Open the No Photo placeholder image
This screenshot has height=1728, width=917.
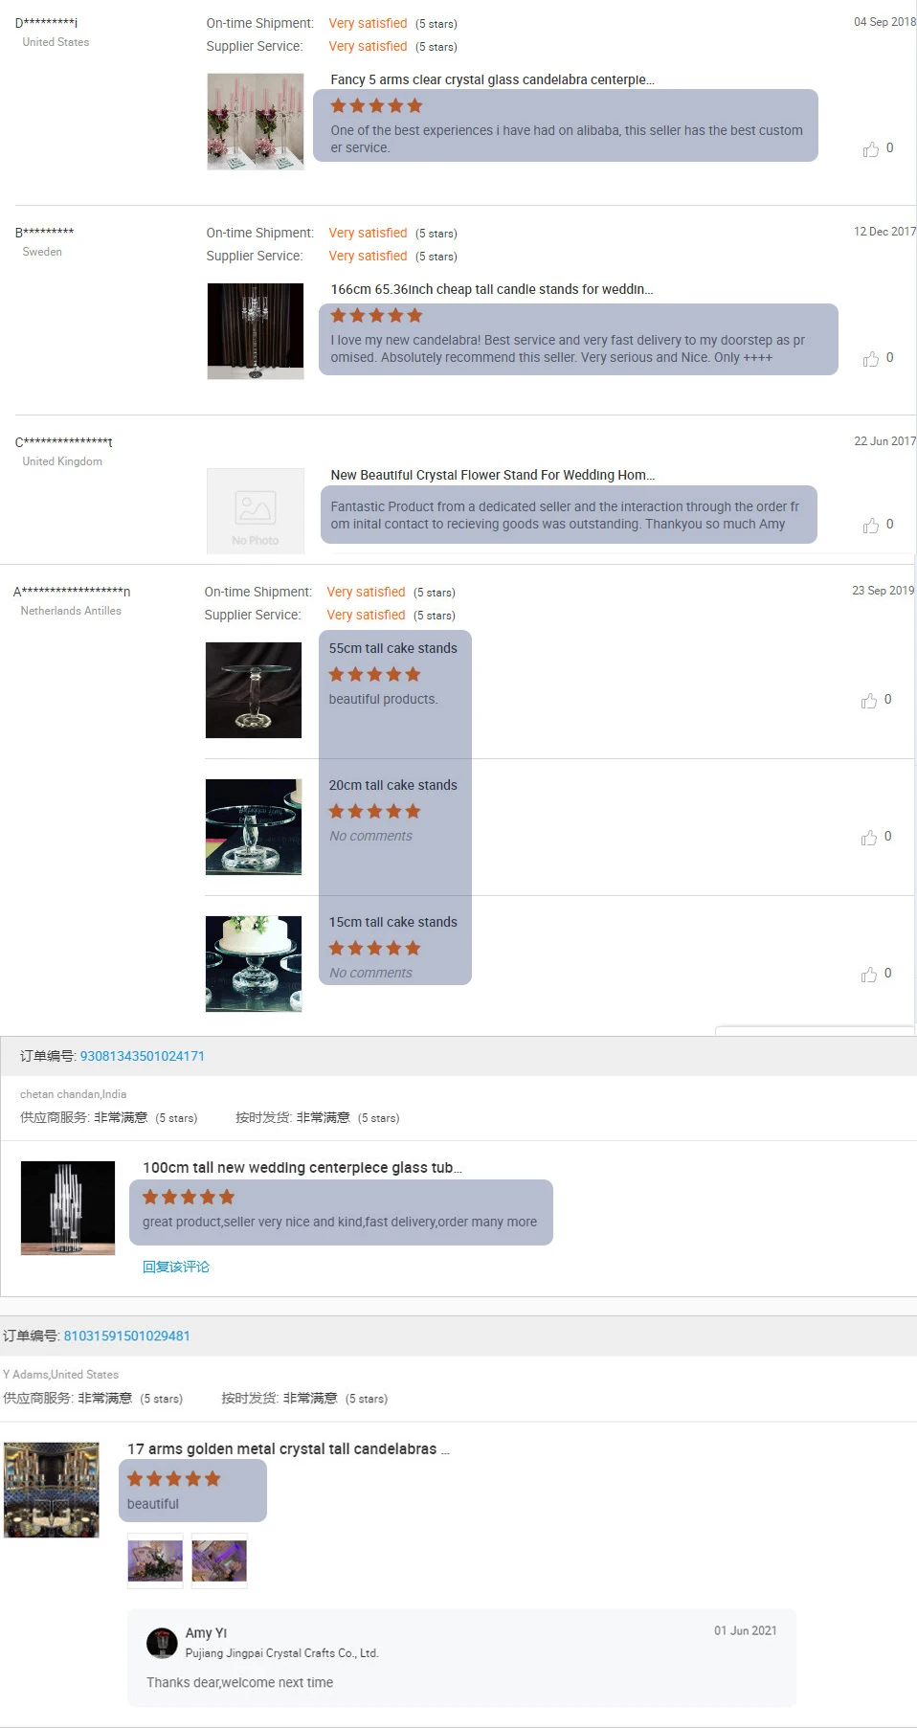pos(256,511)
